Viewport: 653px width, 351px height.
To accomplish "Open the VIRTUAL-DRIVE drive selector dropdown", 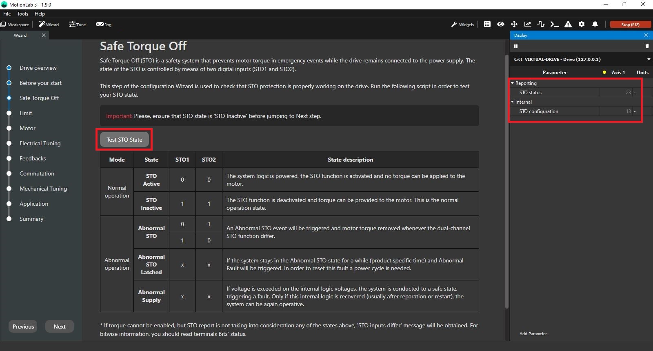I will pyautogui.click(x=649, y=60).
